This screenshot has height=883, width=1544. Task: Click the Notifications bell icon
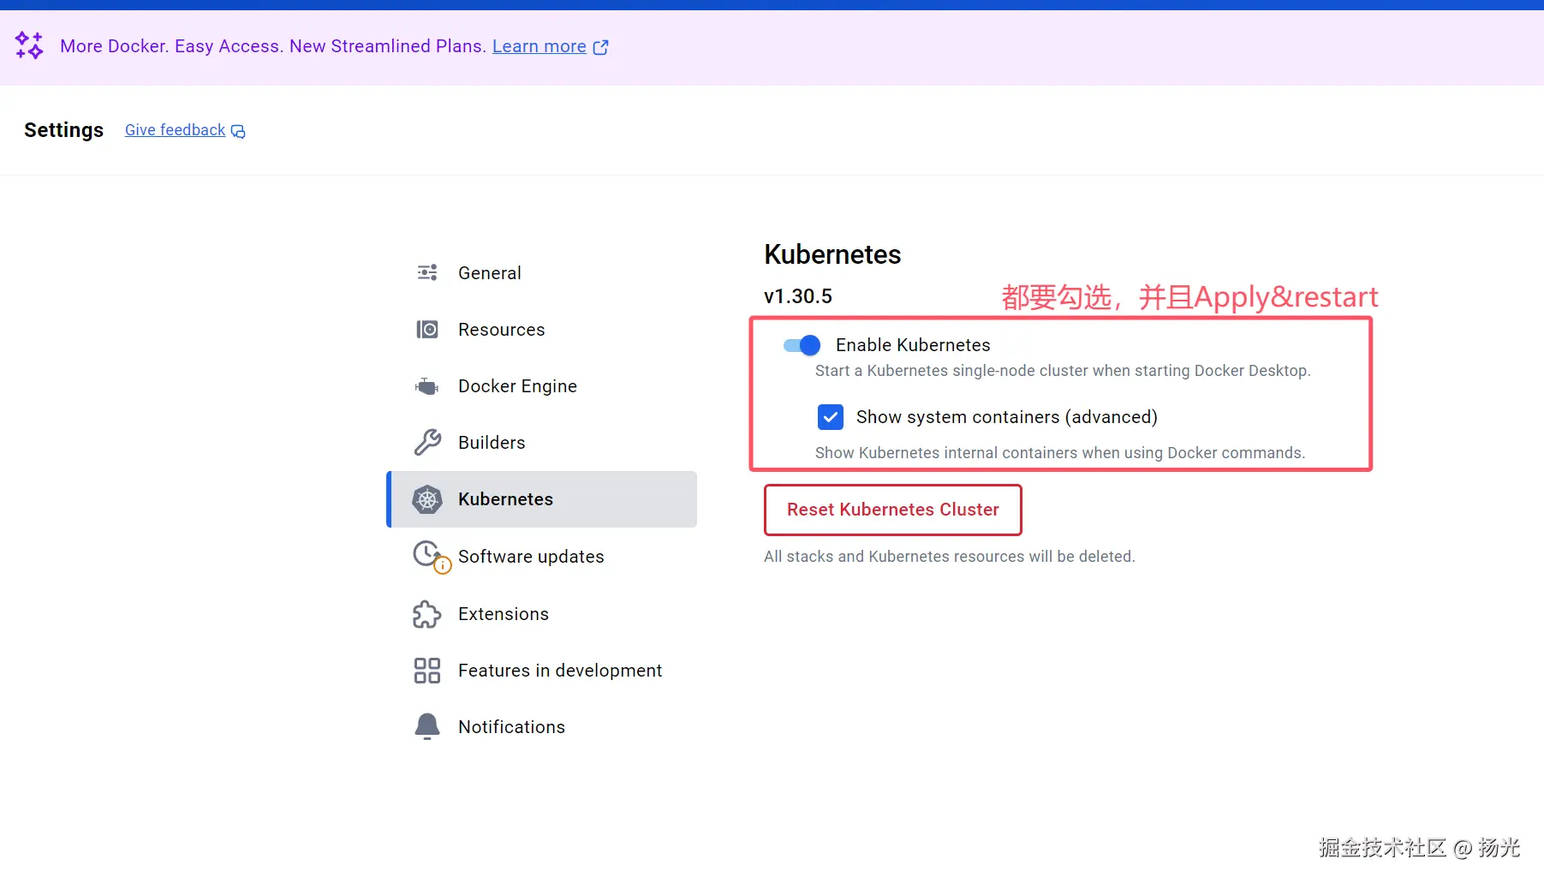427,726
